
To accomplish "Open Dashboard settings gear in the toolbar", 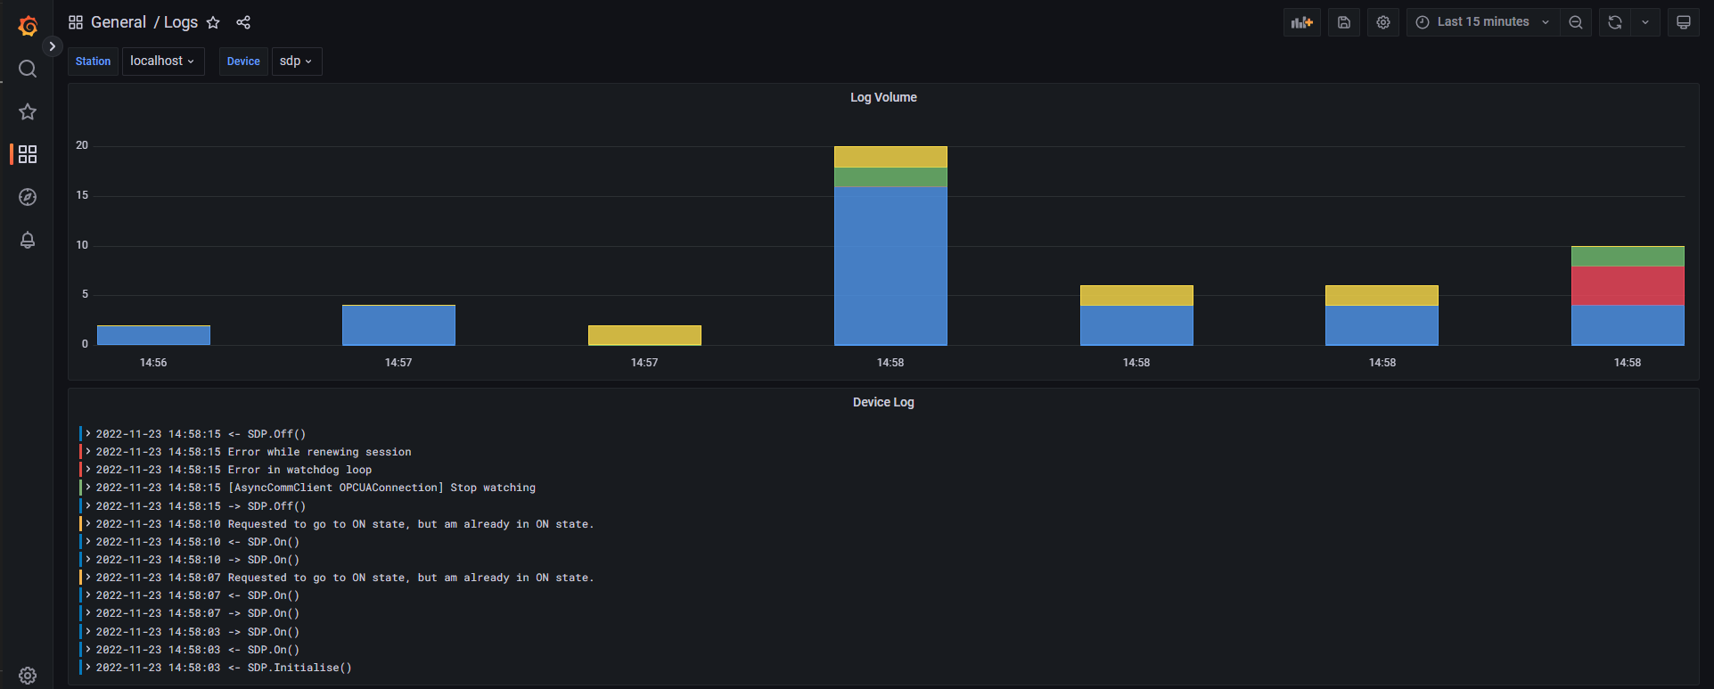I will pyautogui.click(x=1383, y=22).
